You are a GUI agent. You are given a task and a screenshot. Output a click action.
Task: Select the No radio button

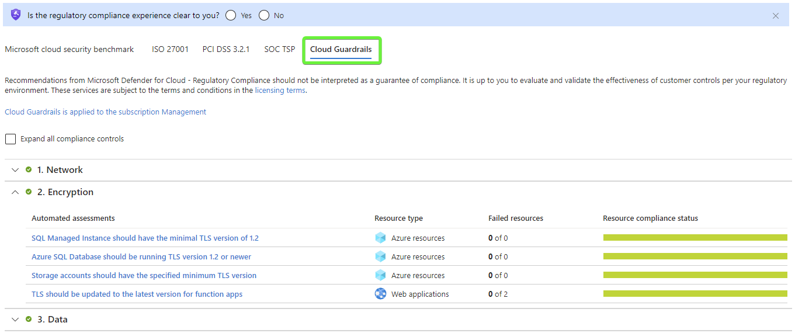pyautogui.click(x=264, y=16)
